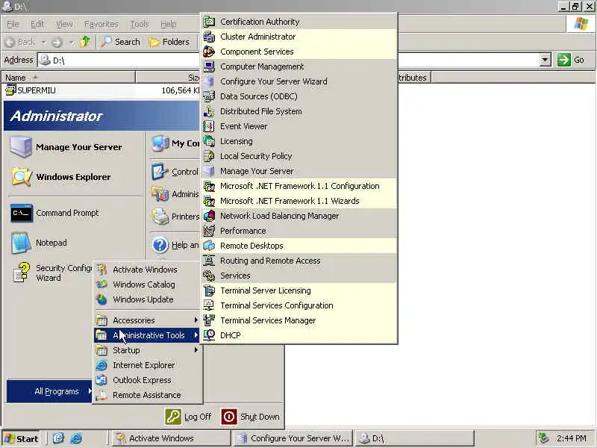
Task: Open Remote Assistance entry
Action: [x=147, y=395]
